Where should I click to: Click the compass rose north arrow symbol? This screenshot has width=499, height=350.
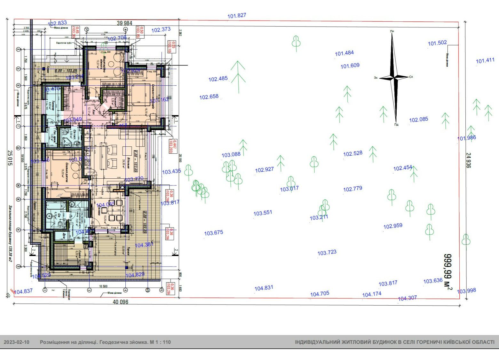coord(394,77)
